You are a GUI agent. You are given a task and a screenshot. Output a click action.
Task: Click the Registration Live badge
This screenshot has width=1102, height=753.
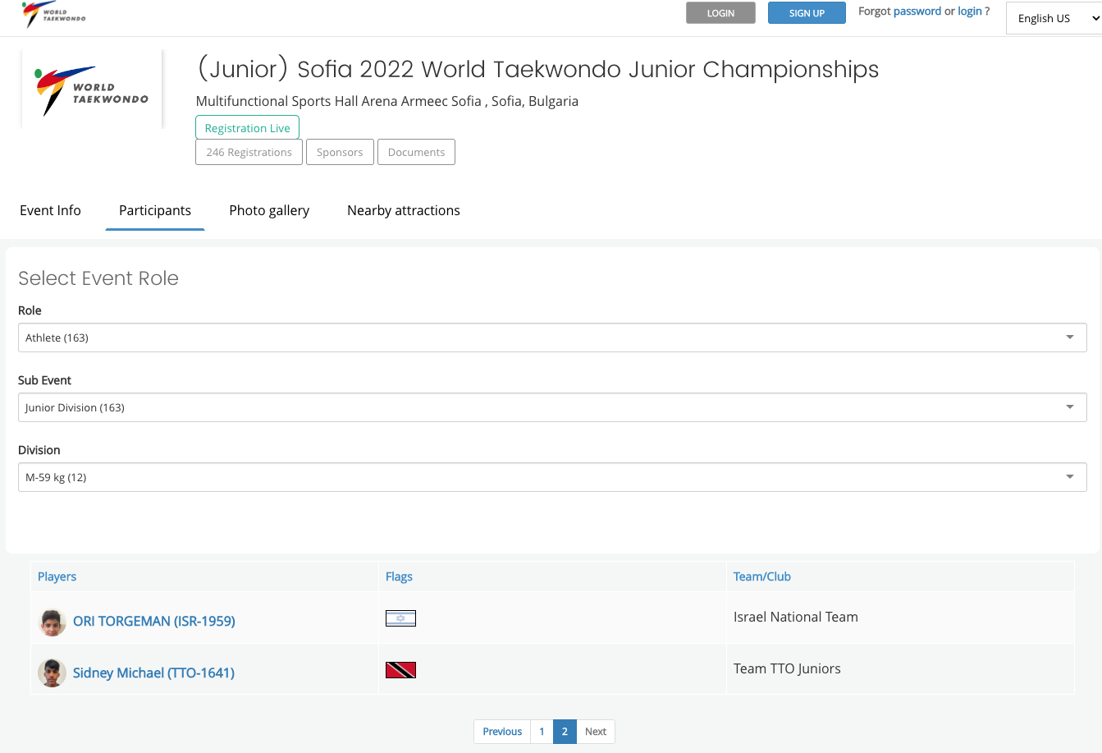pos(247,128)
